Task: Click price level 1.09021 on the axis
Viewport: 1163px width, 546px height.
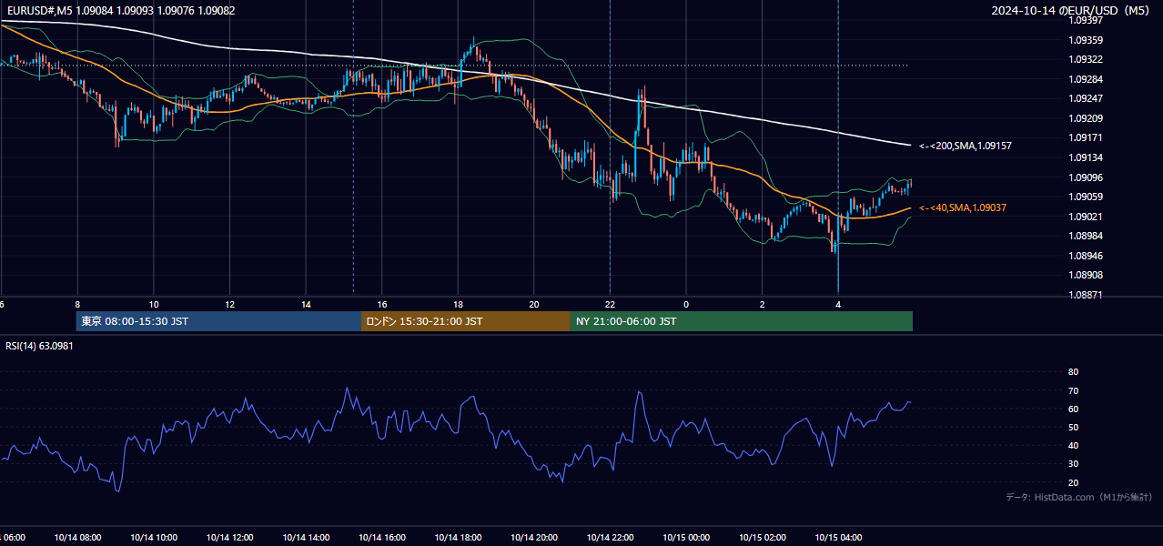Action: 1086,217
